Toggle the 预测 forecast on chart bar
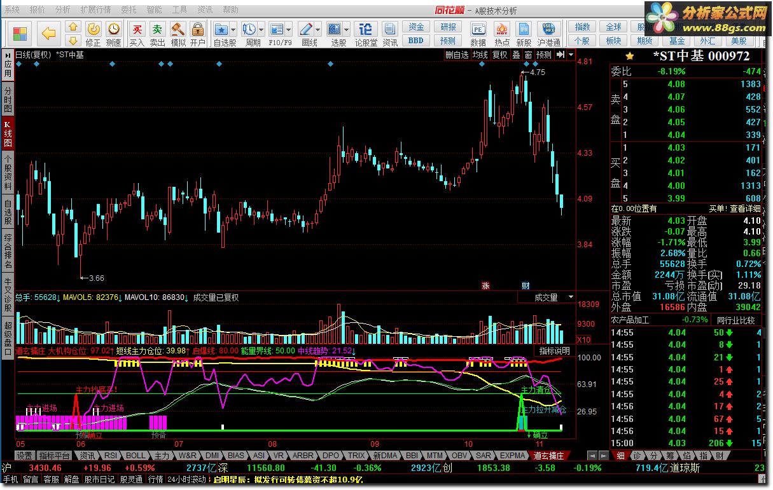Viewport: 773px width, 490px height. coord(544,55)
